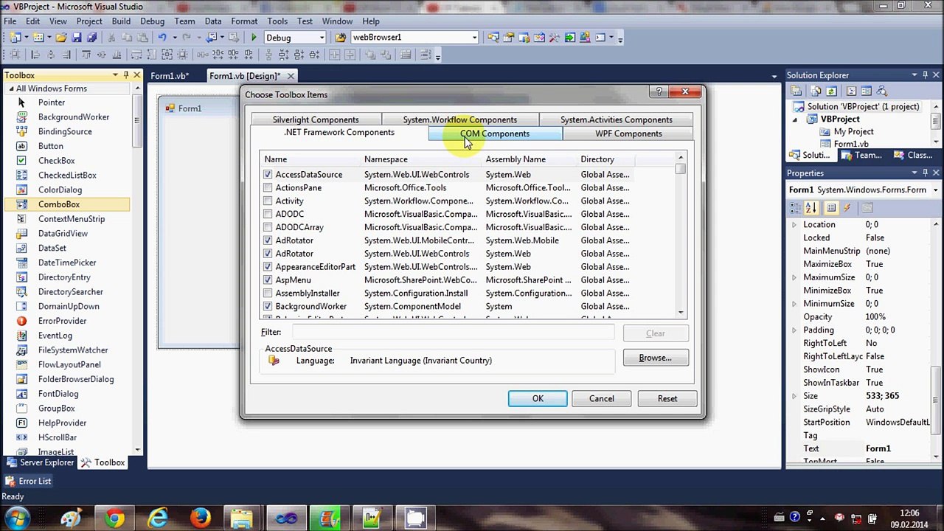Collapse All Windows Forms toolbox group

[10, 88]
